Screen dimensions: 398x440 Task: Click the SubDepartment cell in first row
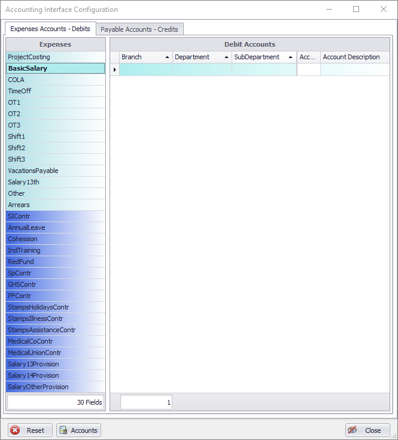[x=264, y=69]
